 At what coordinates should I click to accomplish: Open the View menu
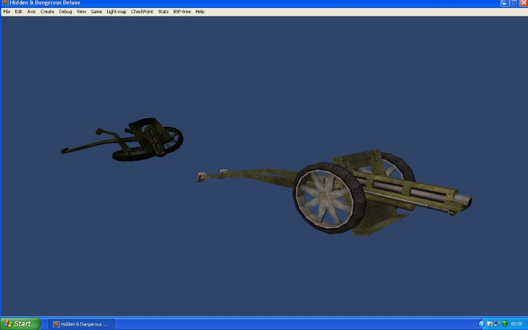81,12
